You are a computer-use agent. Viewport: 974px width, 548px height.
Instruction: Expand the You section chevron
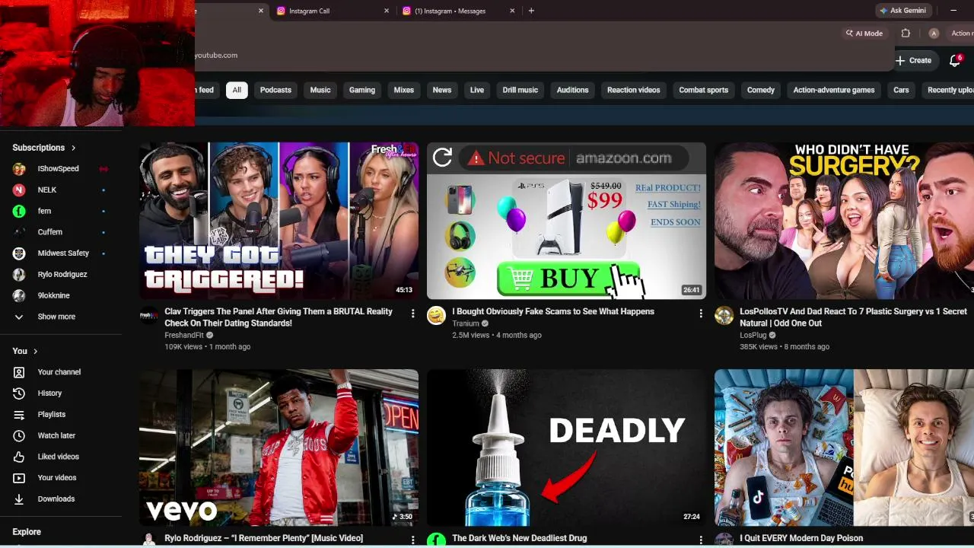click(36, 351)
